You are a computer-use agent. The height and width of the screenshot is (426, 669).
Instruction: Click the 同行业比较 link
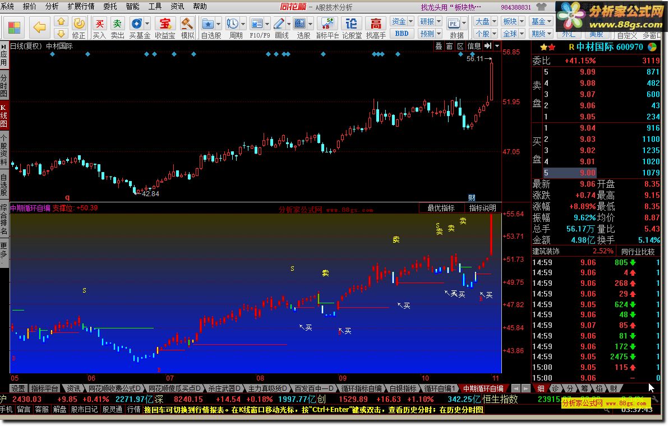point(638,252)
